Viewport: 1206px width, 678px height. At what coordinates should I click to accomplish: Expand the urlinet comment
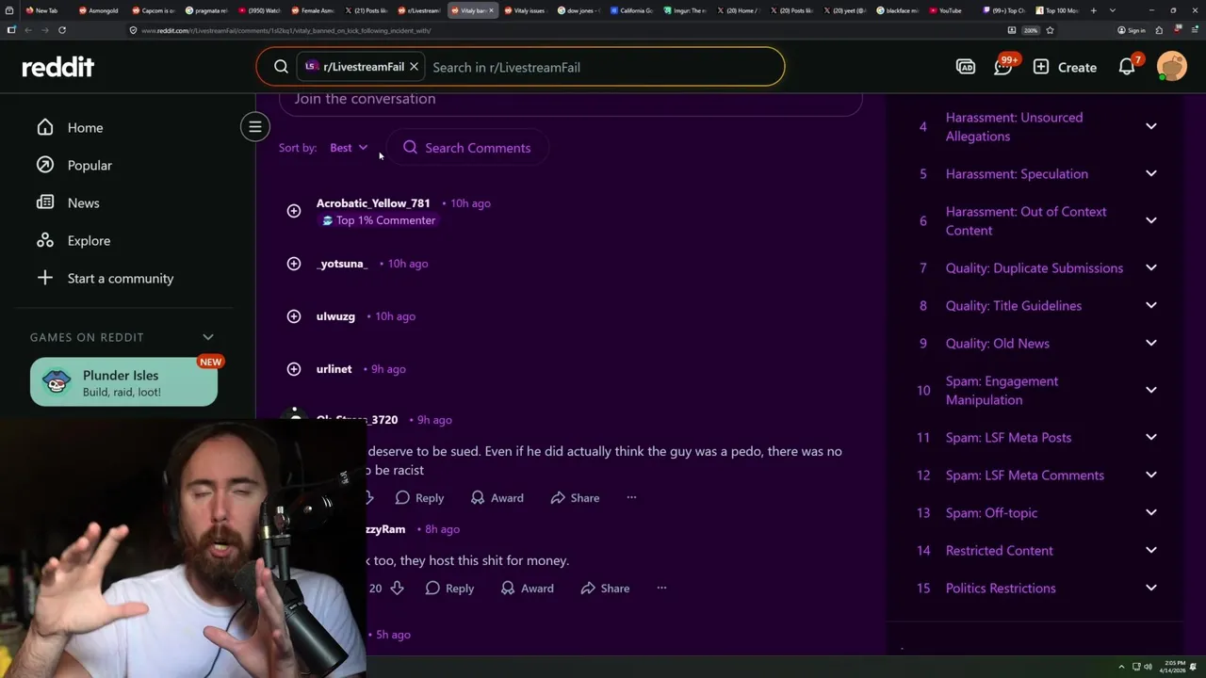click(294, 369)
